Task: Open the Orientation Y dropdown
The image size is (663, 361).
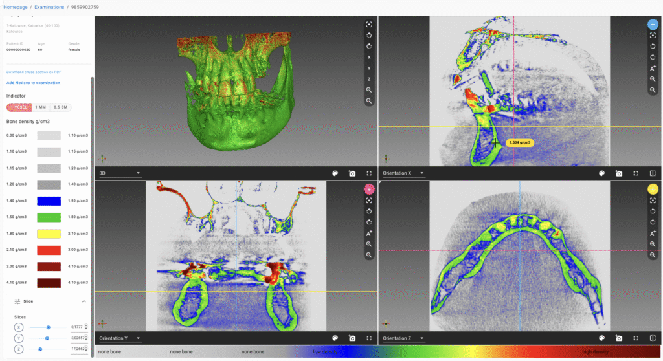Action: click(x=119, y=338)
